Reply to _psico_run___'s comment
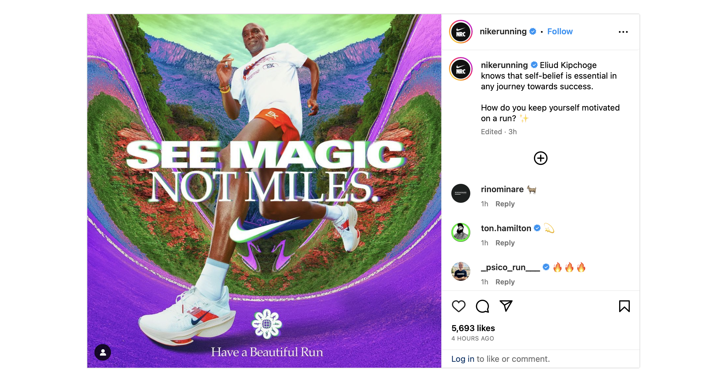 [x=505, y=282]
